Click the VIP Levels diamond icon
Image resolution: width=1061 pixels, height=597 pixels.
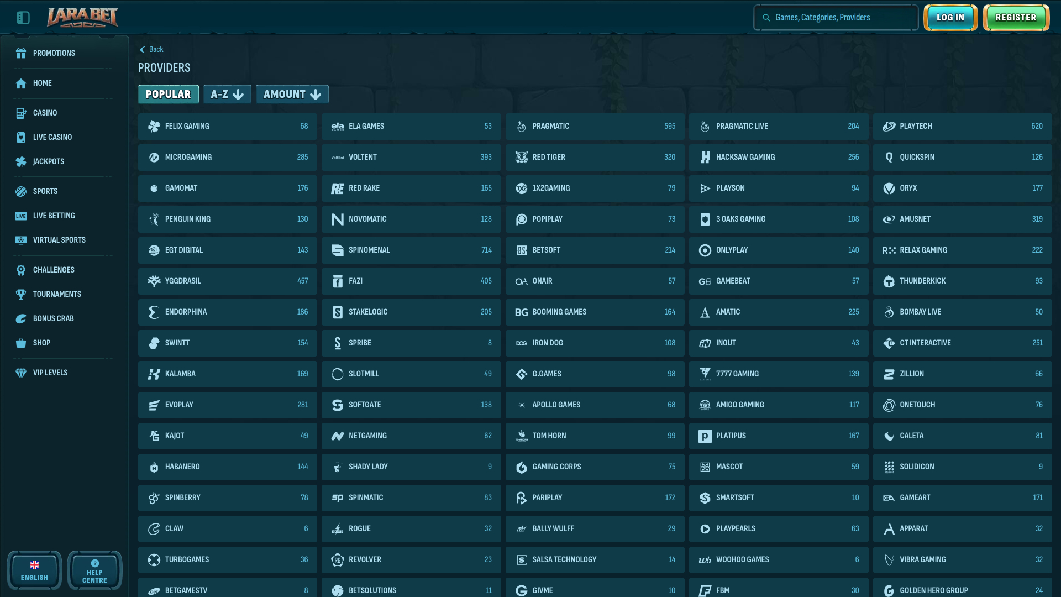tap(21, 373)
